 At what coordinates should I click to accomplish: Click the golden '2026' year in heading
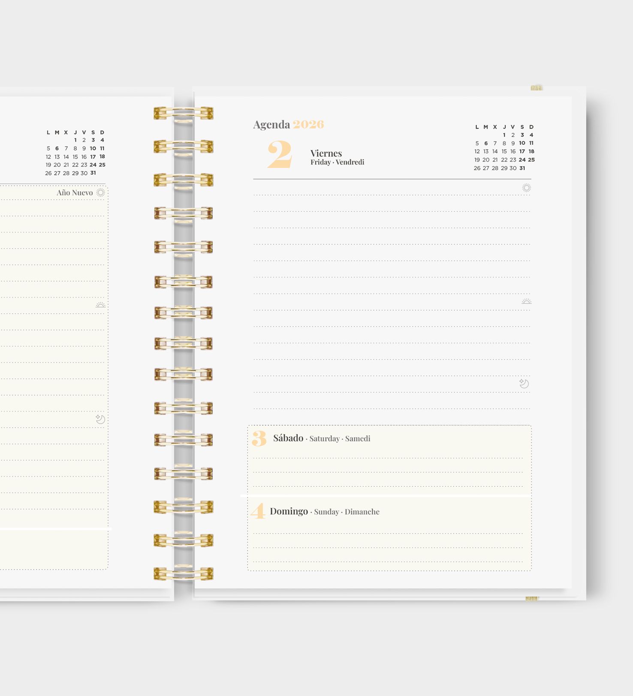[308, 124]
